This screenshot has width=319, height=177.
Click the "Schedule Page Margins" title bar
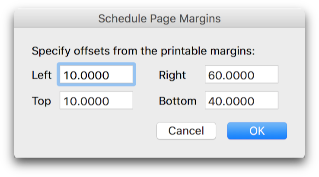click(x=159, y=19)
